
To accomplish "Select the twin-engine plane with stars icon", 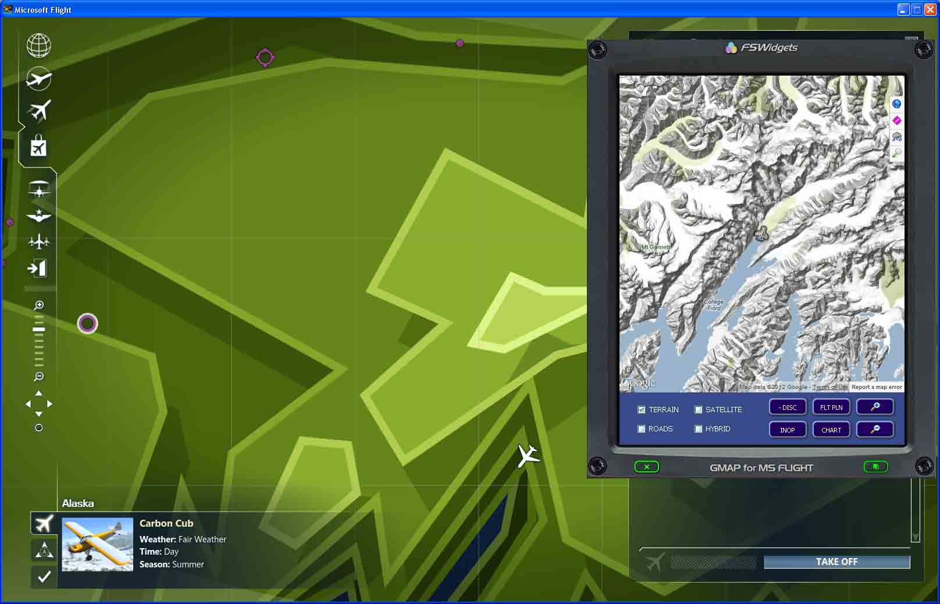I will (39, 241).
